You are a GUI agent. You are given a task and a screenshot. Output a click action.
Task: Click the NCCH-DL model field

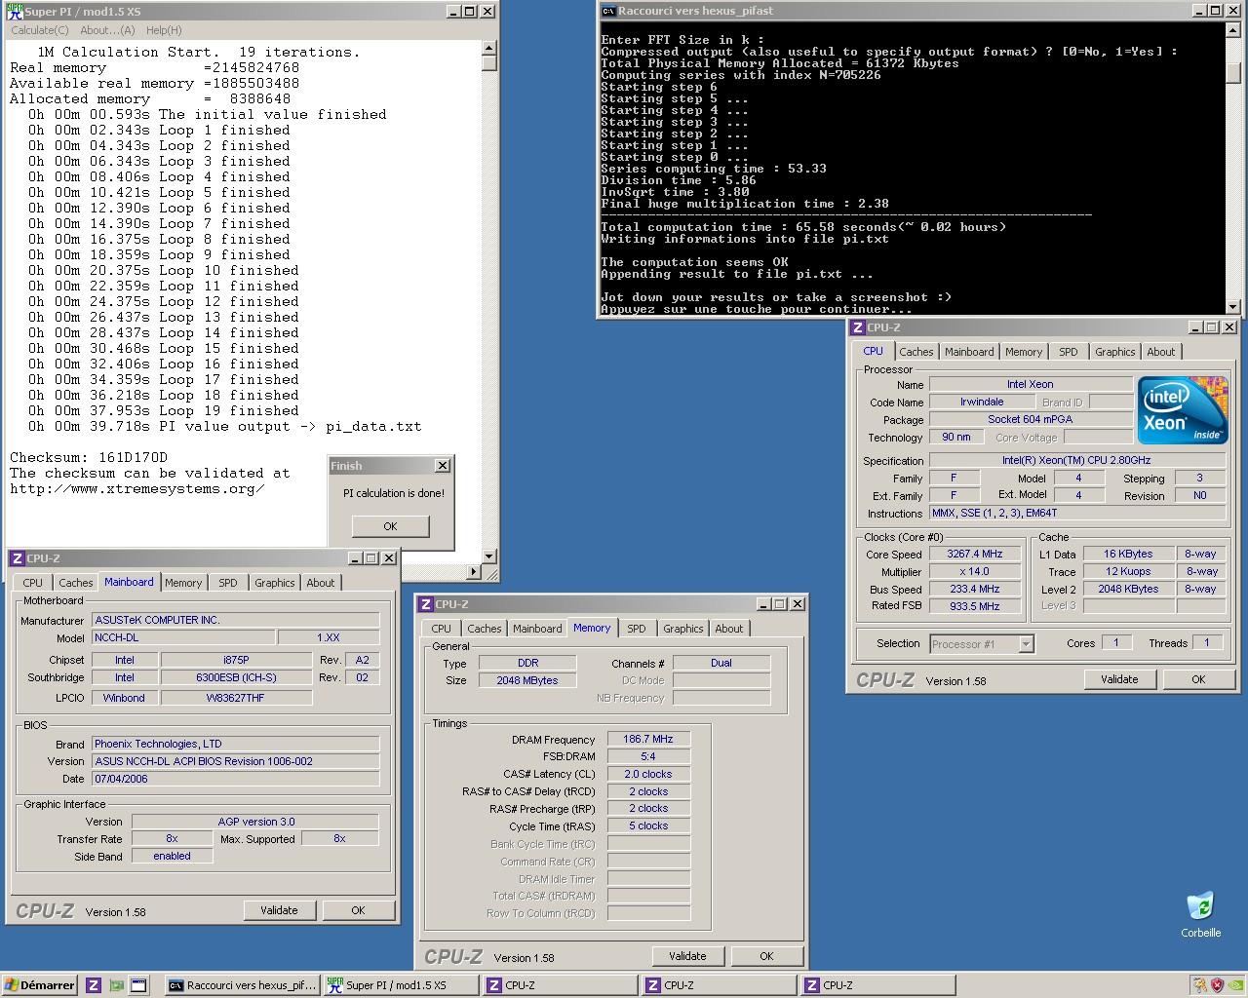[x=182, y=637]
